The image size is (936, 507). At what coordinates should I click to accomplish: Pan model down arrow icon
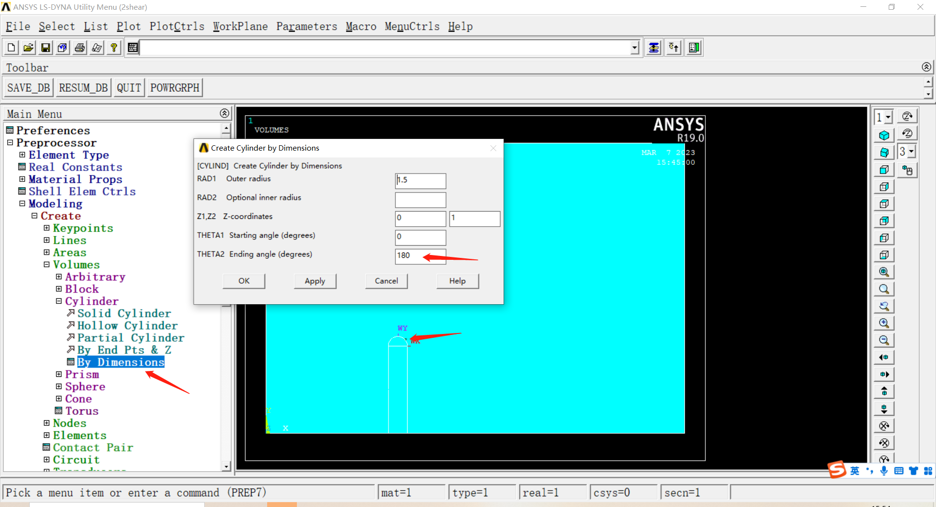point(884,408)
